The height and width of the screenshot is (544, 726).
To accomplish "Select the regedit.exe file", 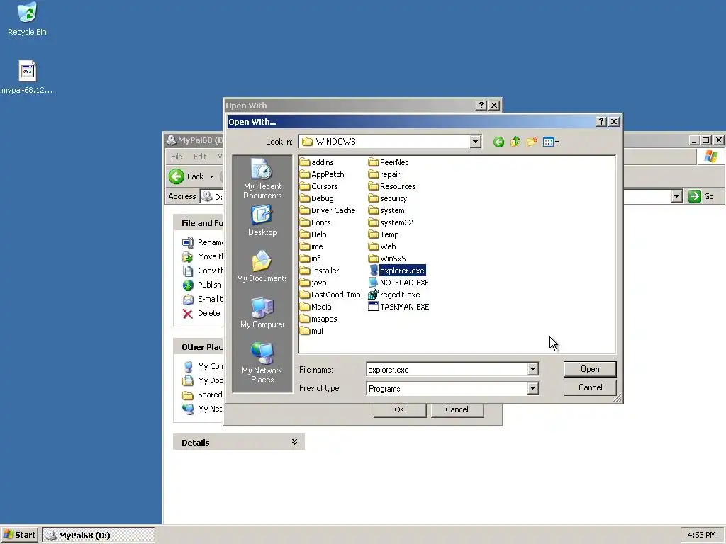I will coord(394,295).
